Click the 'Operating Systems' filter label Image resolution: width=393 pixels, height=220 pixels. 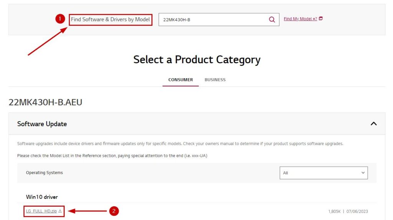pyautogui.click(x=44, y=173)
